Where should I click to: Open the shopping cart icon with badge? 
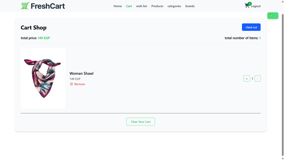(247, 5)
